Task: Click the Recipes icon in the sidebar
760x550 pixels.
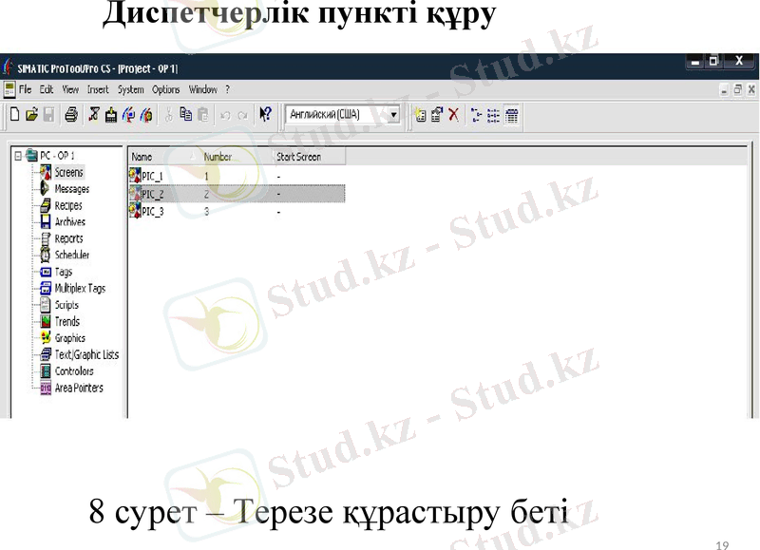Action: click(x=46, y=205)
